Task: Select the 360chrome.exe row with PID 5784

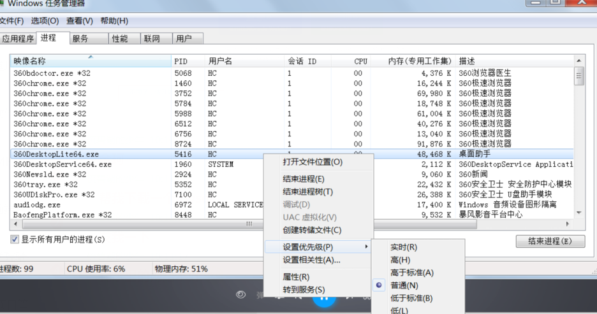Action: tap(291, 103)
